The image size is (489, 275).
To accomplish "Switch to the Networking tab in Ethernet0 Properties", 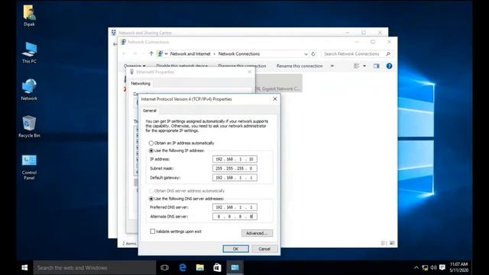I will pyautogui.click(x=141, y=83).
